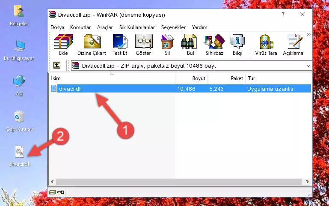Click the horizontal scrollbar left arrow
Viewport: 329px width, 206px height.
(x=53, y=182)
